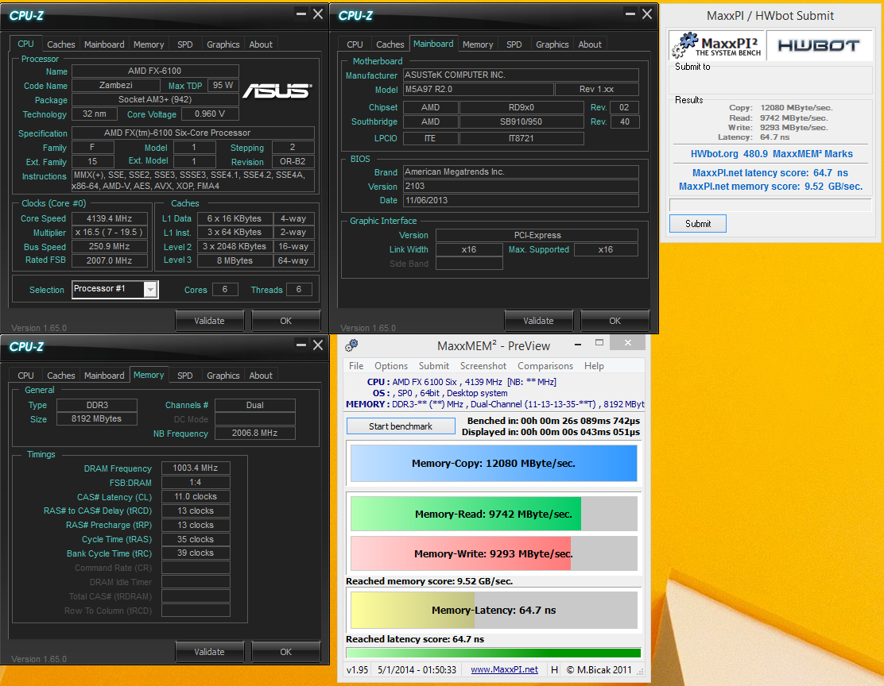Screen dimensions: 884x686
Task: Maximize the MaxxMEM PreView window
Action: (x=599, y=343)
